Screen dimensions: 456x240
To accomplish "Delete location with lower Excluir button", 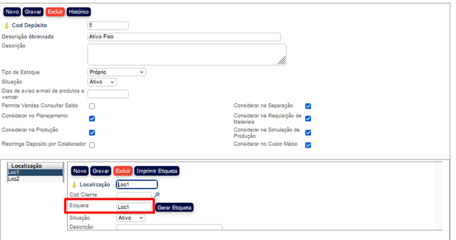I will pyautogui.click(x=123, y=171).
